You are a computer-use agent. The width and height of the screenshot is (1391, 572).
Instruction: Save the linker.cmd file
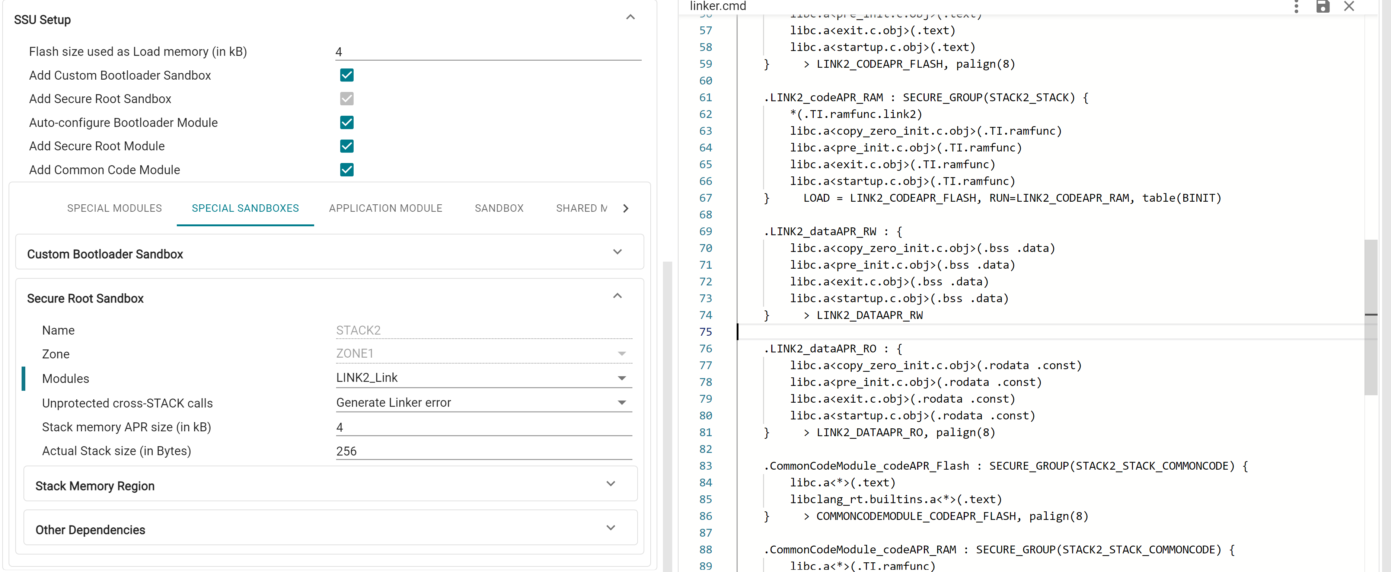pyautogui.click(x=1323, y=6)
